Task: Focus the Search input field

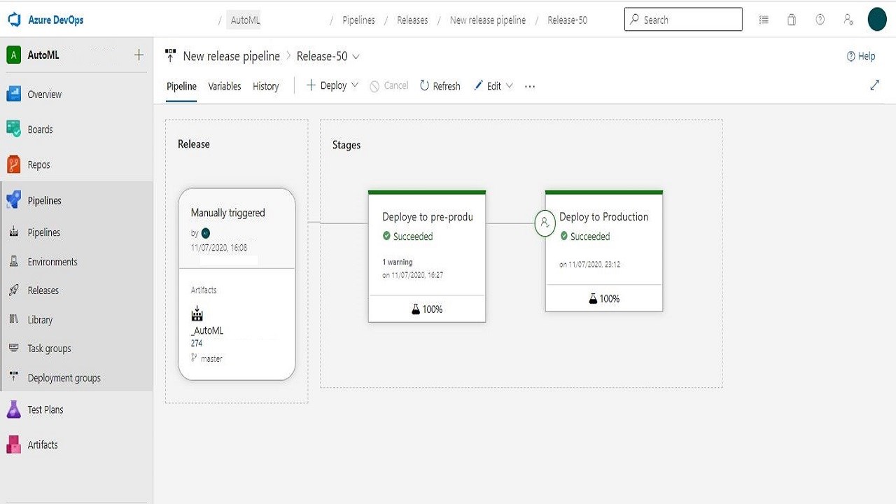Action: pos(683,20)
